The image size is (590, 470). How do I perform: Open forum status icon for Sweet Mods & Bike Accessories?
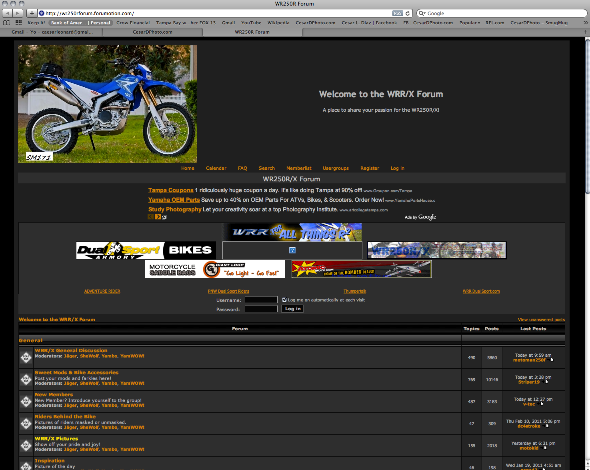26,379
